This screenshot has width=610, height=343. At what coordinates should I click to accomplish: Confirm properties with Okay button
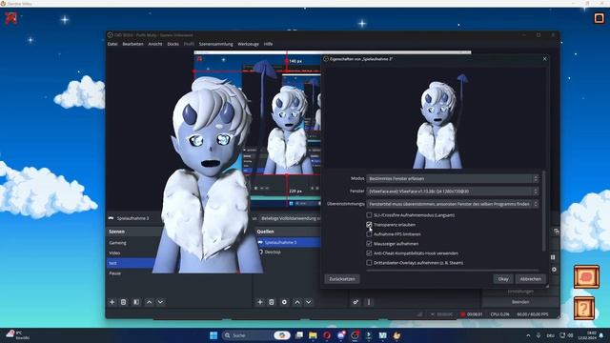503,279
